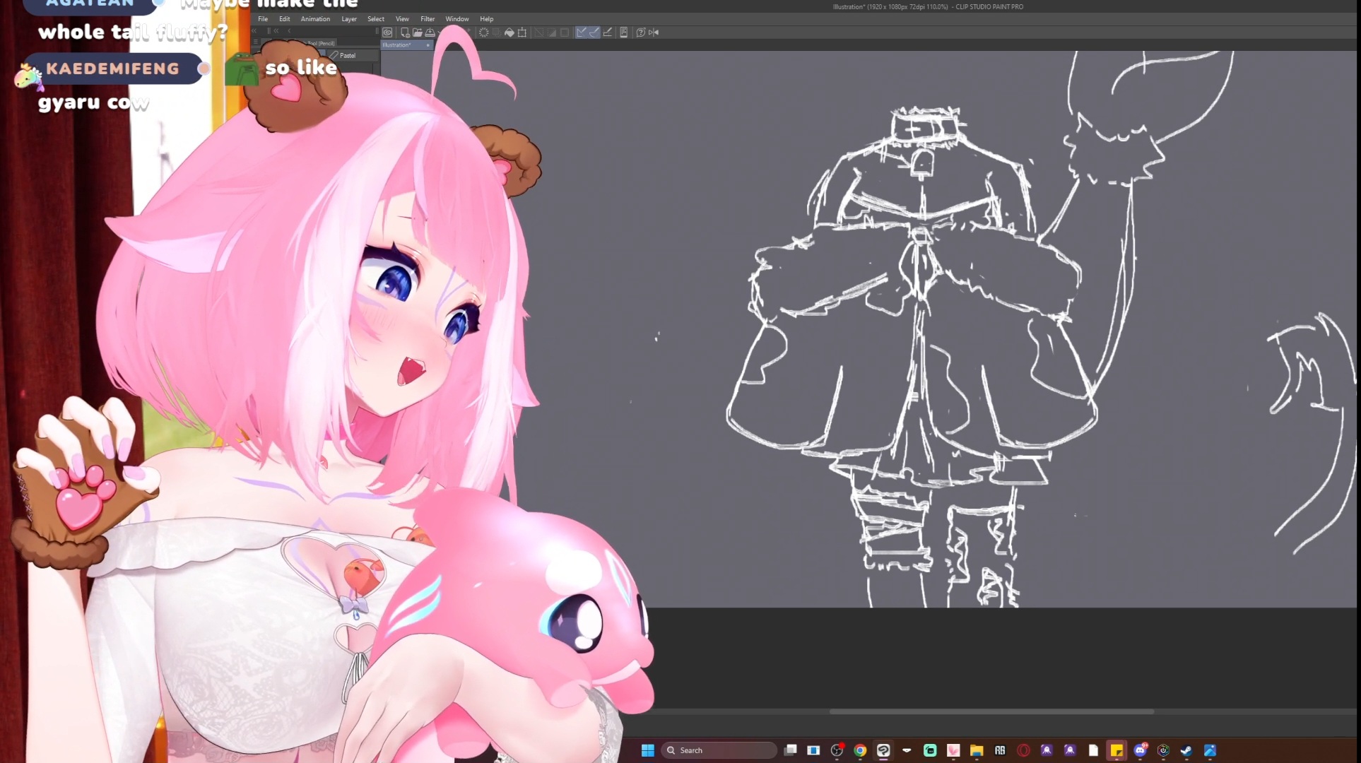Switch to the Illustration canvas tab
1361x763 pixels.
[397, 45]
